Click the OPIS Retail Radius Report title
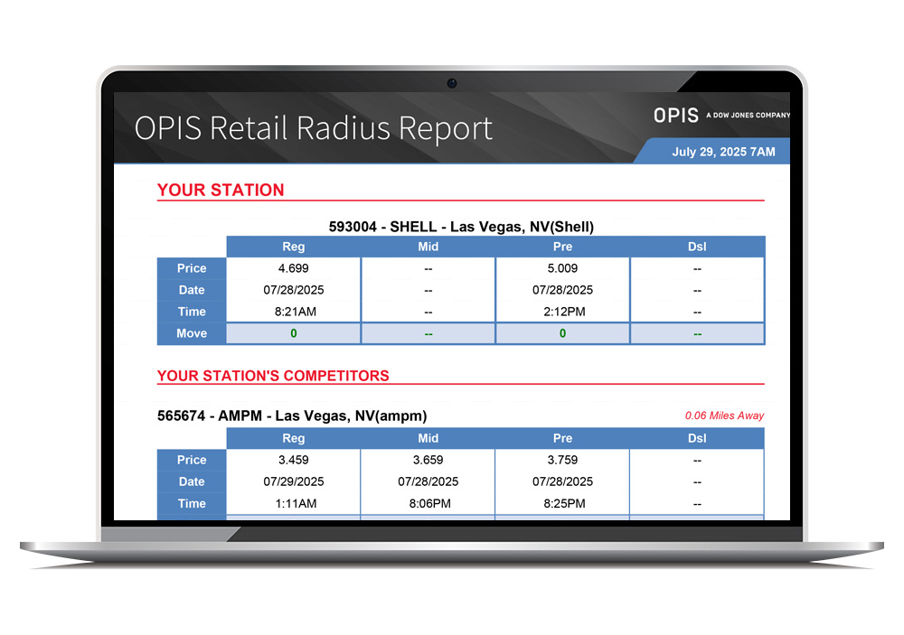 pyautogui.click(x=314, y=127)
